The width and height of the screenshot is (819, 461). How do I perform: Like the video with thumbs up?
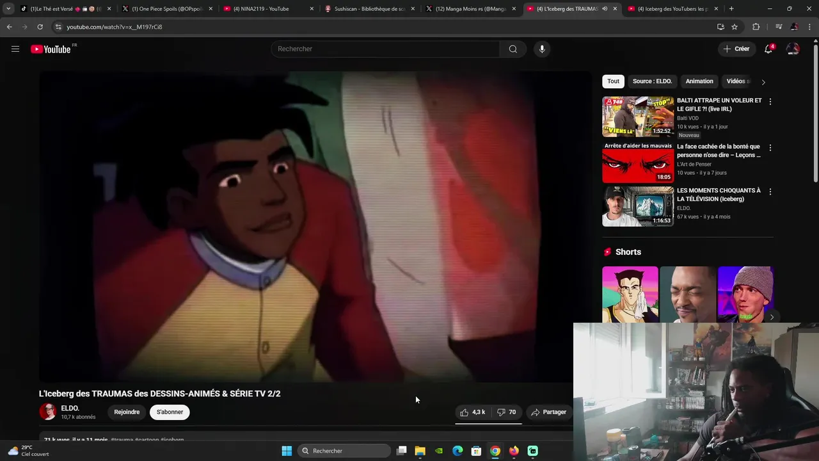473,412
